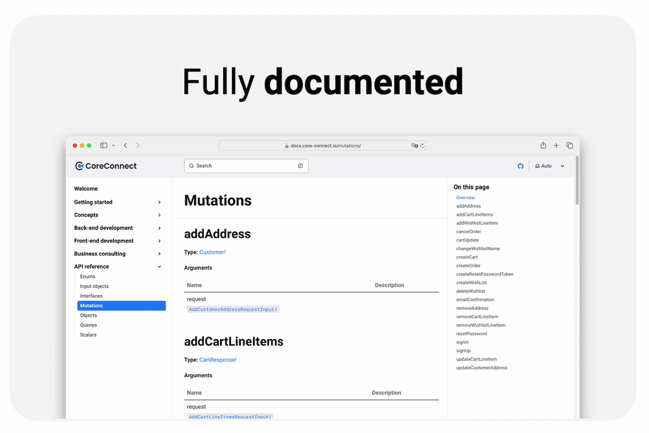This screenshot has height=433, width=649.
Task: Toggle the Safari sidebar icon
Action: coord(104,145)
